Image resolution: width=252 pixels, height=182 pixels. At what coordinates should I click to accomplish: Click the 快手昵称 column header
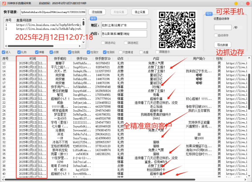(60, 59)
